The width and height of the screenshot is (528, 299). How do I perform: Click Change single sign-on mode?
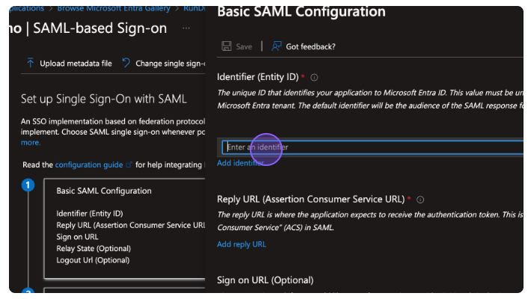click(169, 64)
